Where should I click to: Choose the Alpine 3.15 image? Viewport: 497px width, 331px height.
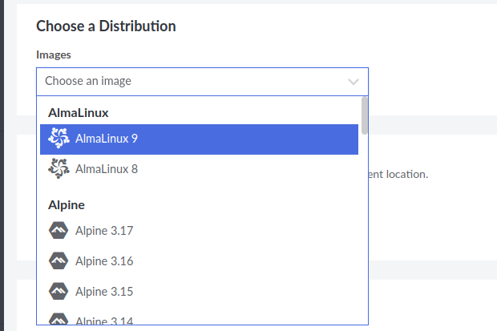pyautogui.click(x=199, y=292)
